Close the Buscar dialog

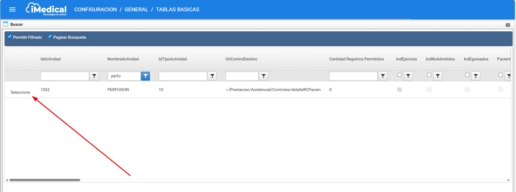click(x=508, y=25)
